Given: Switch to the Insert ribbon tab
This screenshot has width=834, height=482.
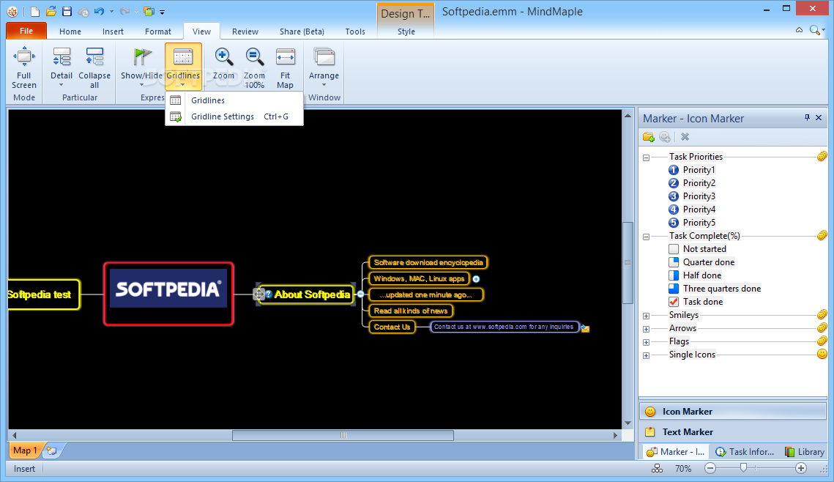Looking at the screenshot, I should tap(113, 31).
